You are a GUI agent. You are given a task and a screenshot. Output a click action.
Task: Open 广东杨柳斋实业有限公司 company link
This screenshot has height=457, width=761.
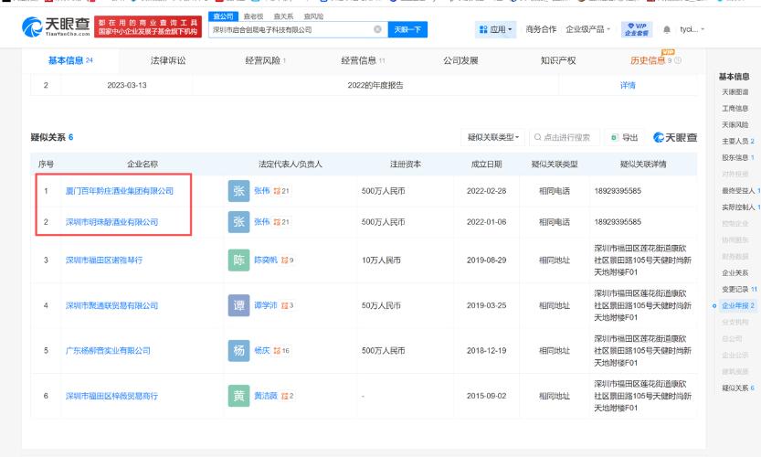[108, 351]
